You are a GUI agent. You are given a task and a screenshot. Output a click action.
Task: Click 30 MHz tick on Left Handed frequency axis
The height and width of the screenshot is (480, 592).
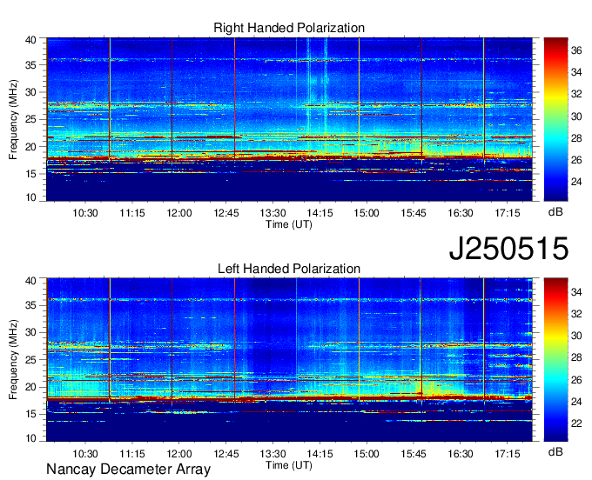pyautogui.click(x=30, y=332)
